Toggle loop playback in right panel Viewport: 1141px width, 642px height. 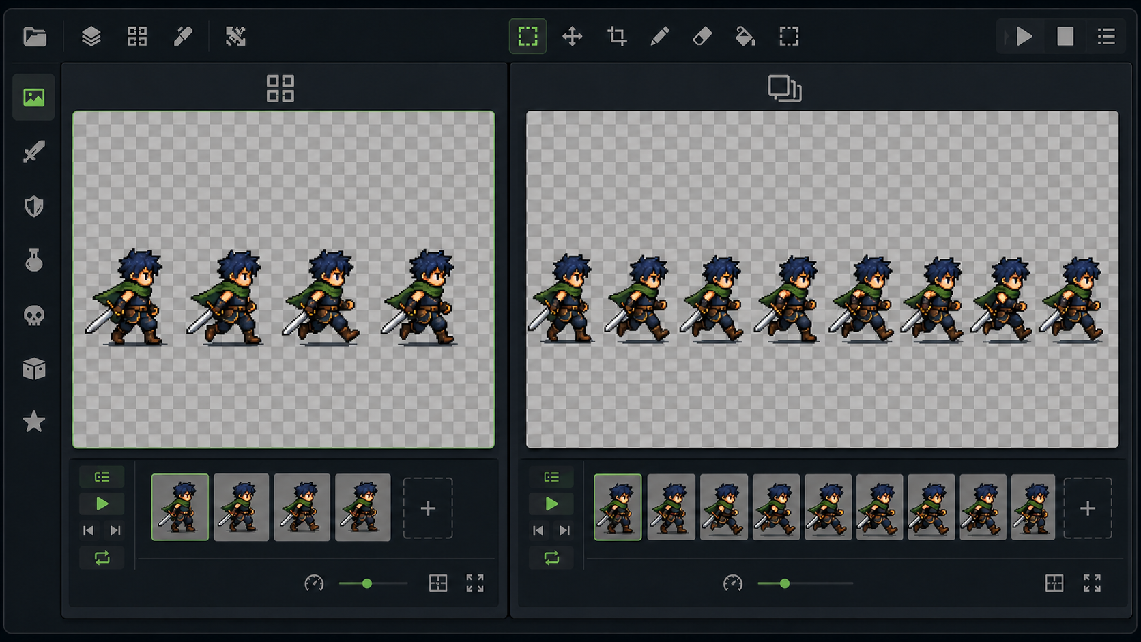click(551, 557)
